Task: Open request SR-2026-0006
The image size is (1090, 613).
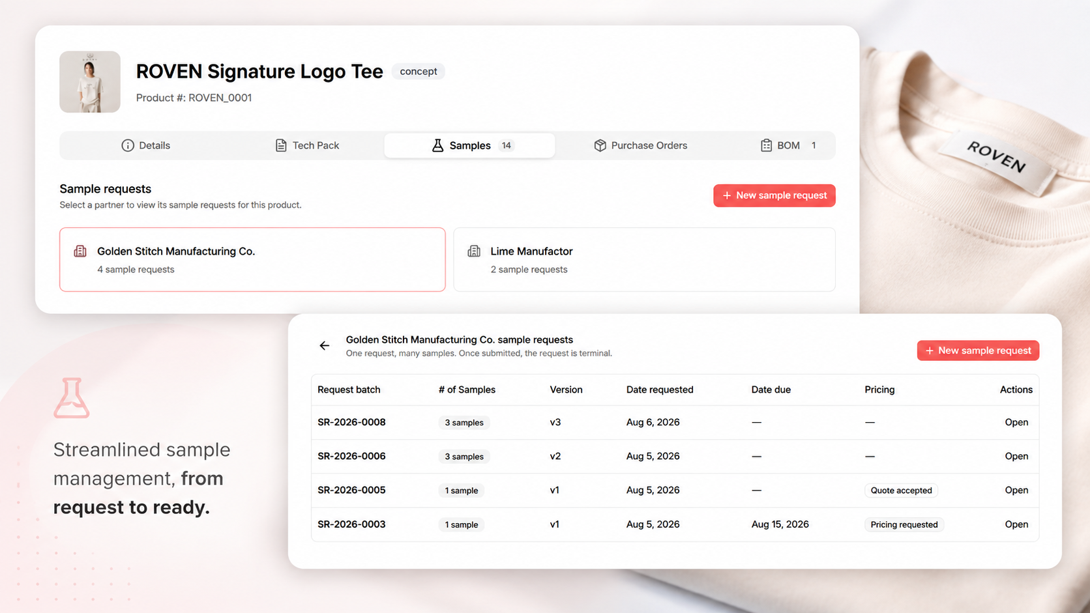Action: point(1016,456)
